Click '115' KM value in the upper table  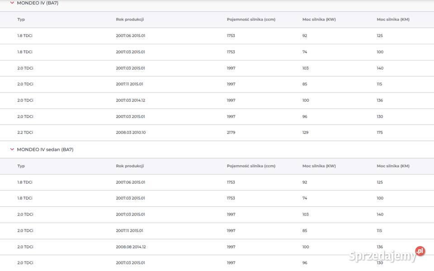tap(379, 84)
